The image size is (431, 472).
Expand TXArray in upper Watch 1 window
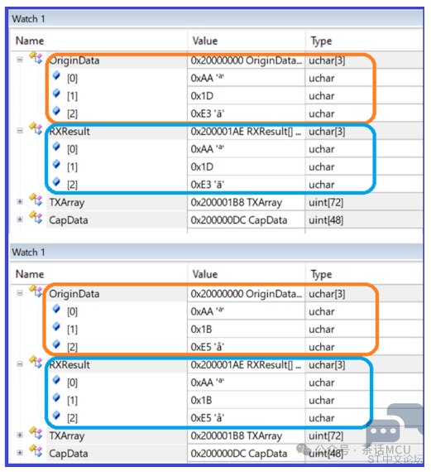(x=20, y=201)
